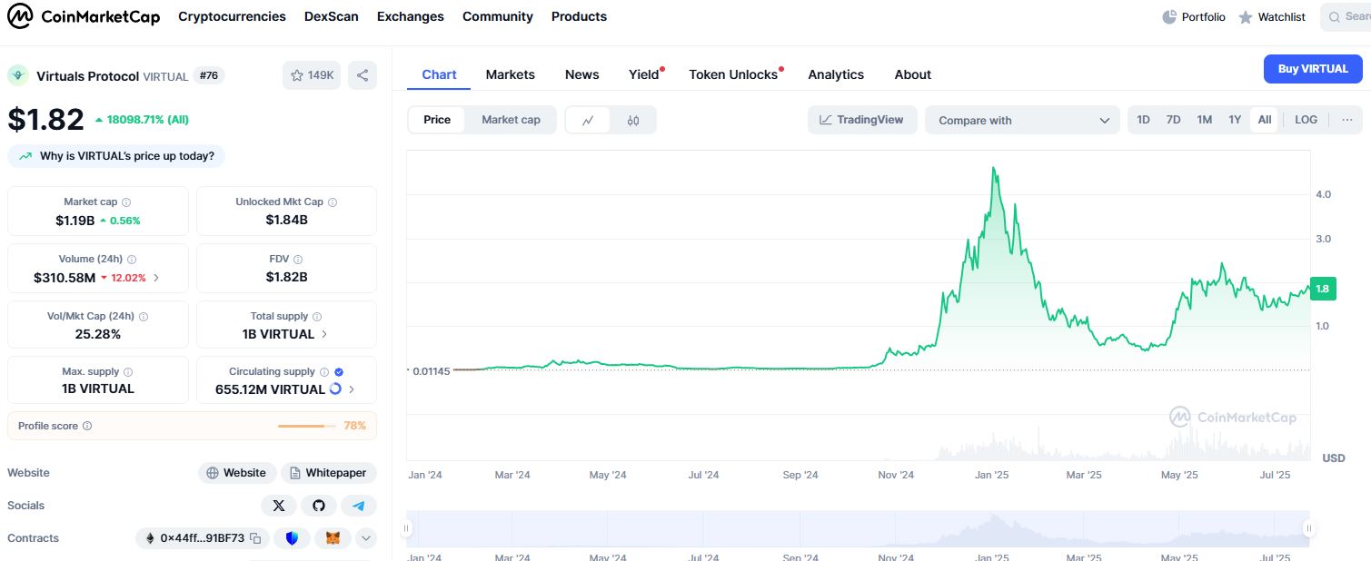Click the share icon beside 149K
This screenshot has height=561, width=1371.
point(363,75)
